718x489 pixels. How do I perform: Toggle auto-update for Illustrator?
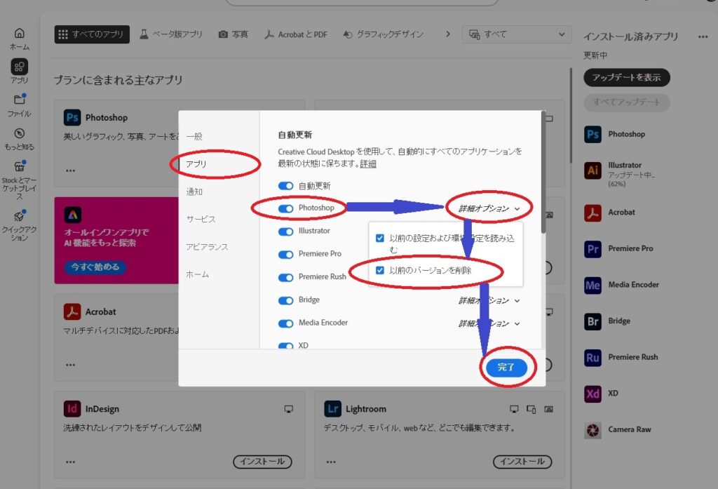pos(286,232)
